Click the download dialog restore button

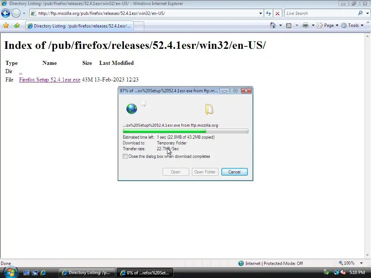click(235, 91)
